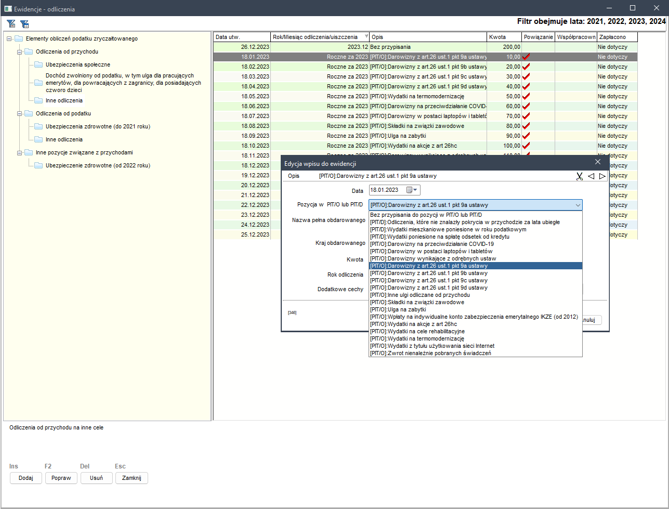Click folder icon of Ubezpieczenie zdrowotne (od 2022 roku)

coord(38,165)
